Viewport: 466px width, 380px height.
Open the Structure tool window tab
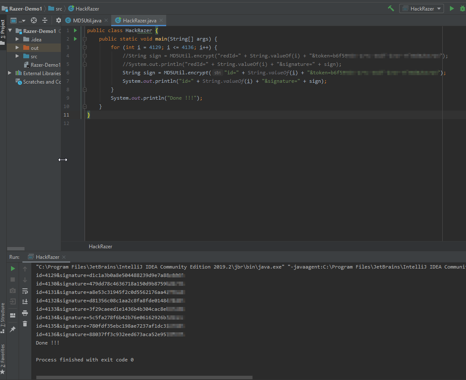(x=3, y=315)
